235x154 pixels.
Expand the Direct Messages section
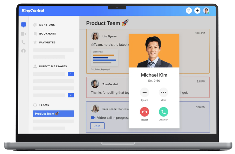click(53, 66)
